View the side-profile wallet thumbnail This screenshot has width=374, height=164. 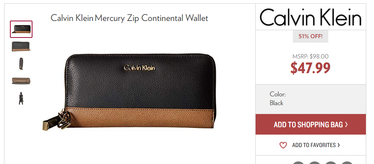click(x=21, y=64)
